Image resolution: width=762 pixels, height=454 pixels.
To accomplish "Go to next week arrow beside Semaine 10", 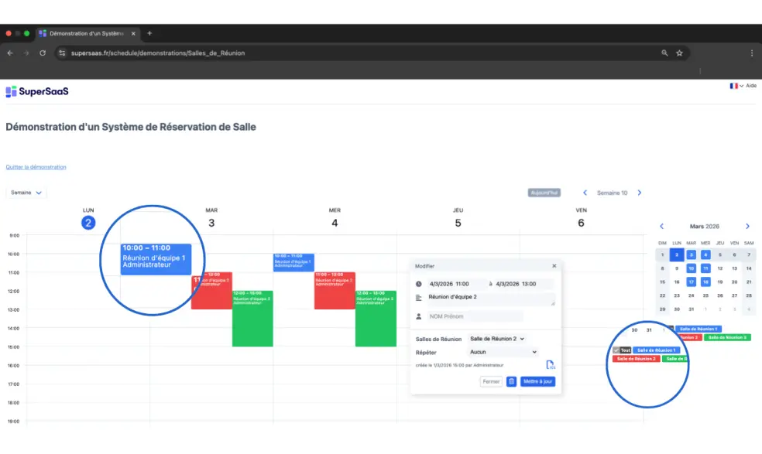I will (639, 193).
